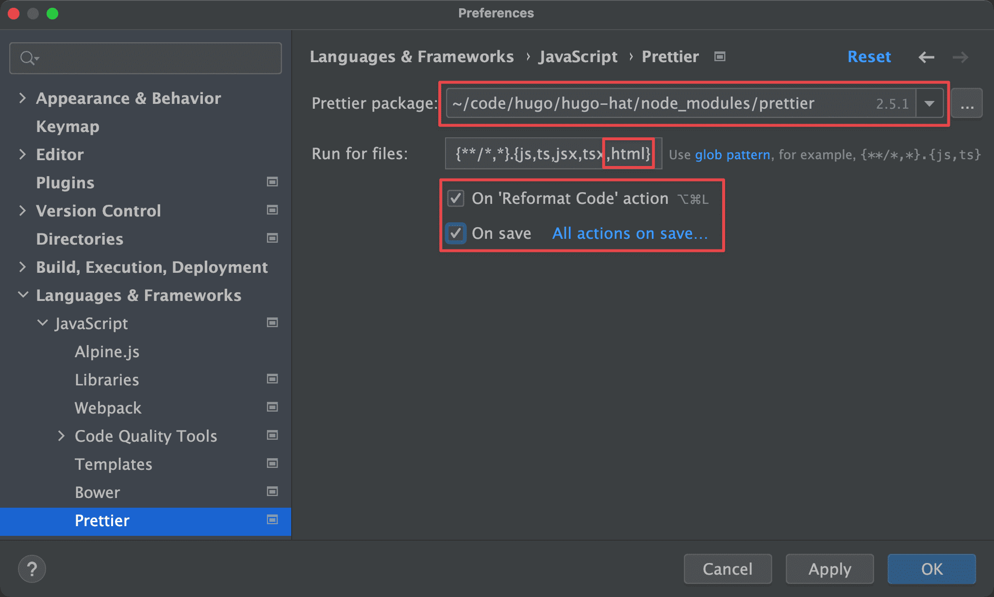Click project-level icon beside Code Quality Tools

pyautogui.click(x=272, y=435)
